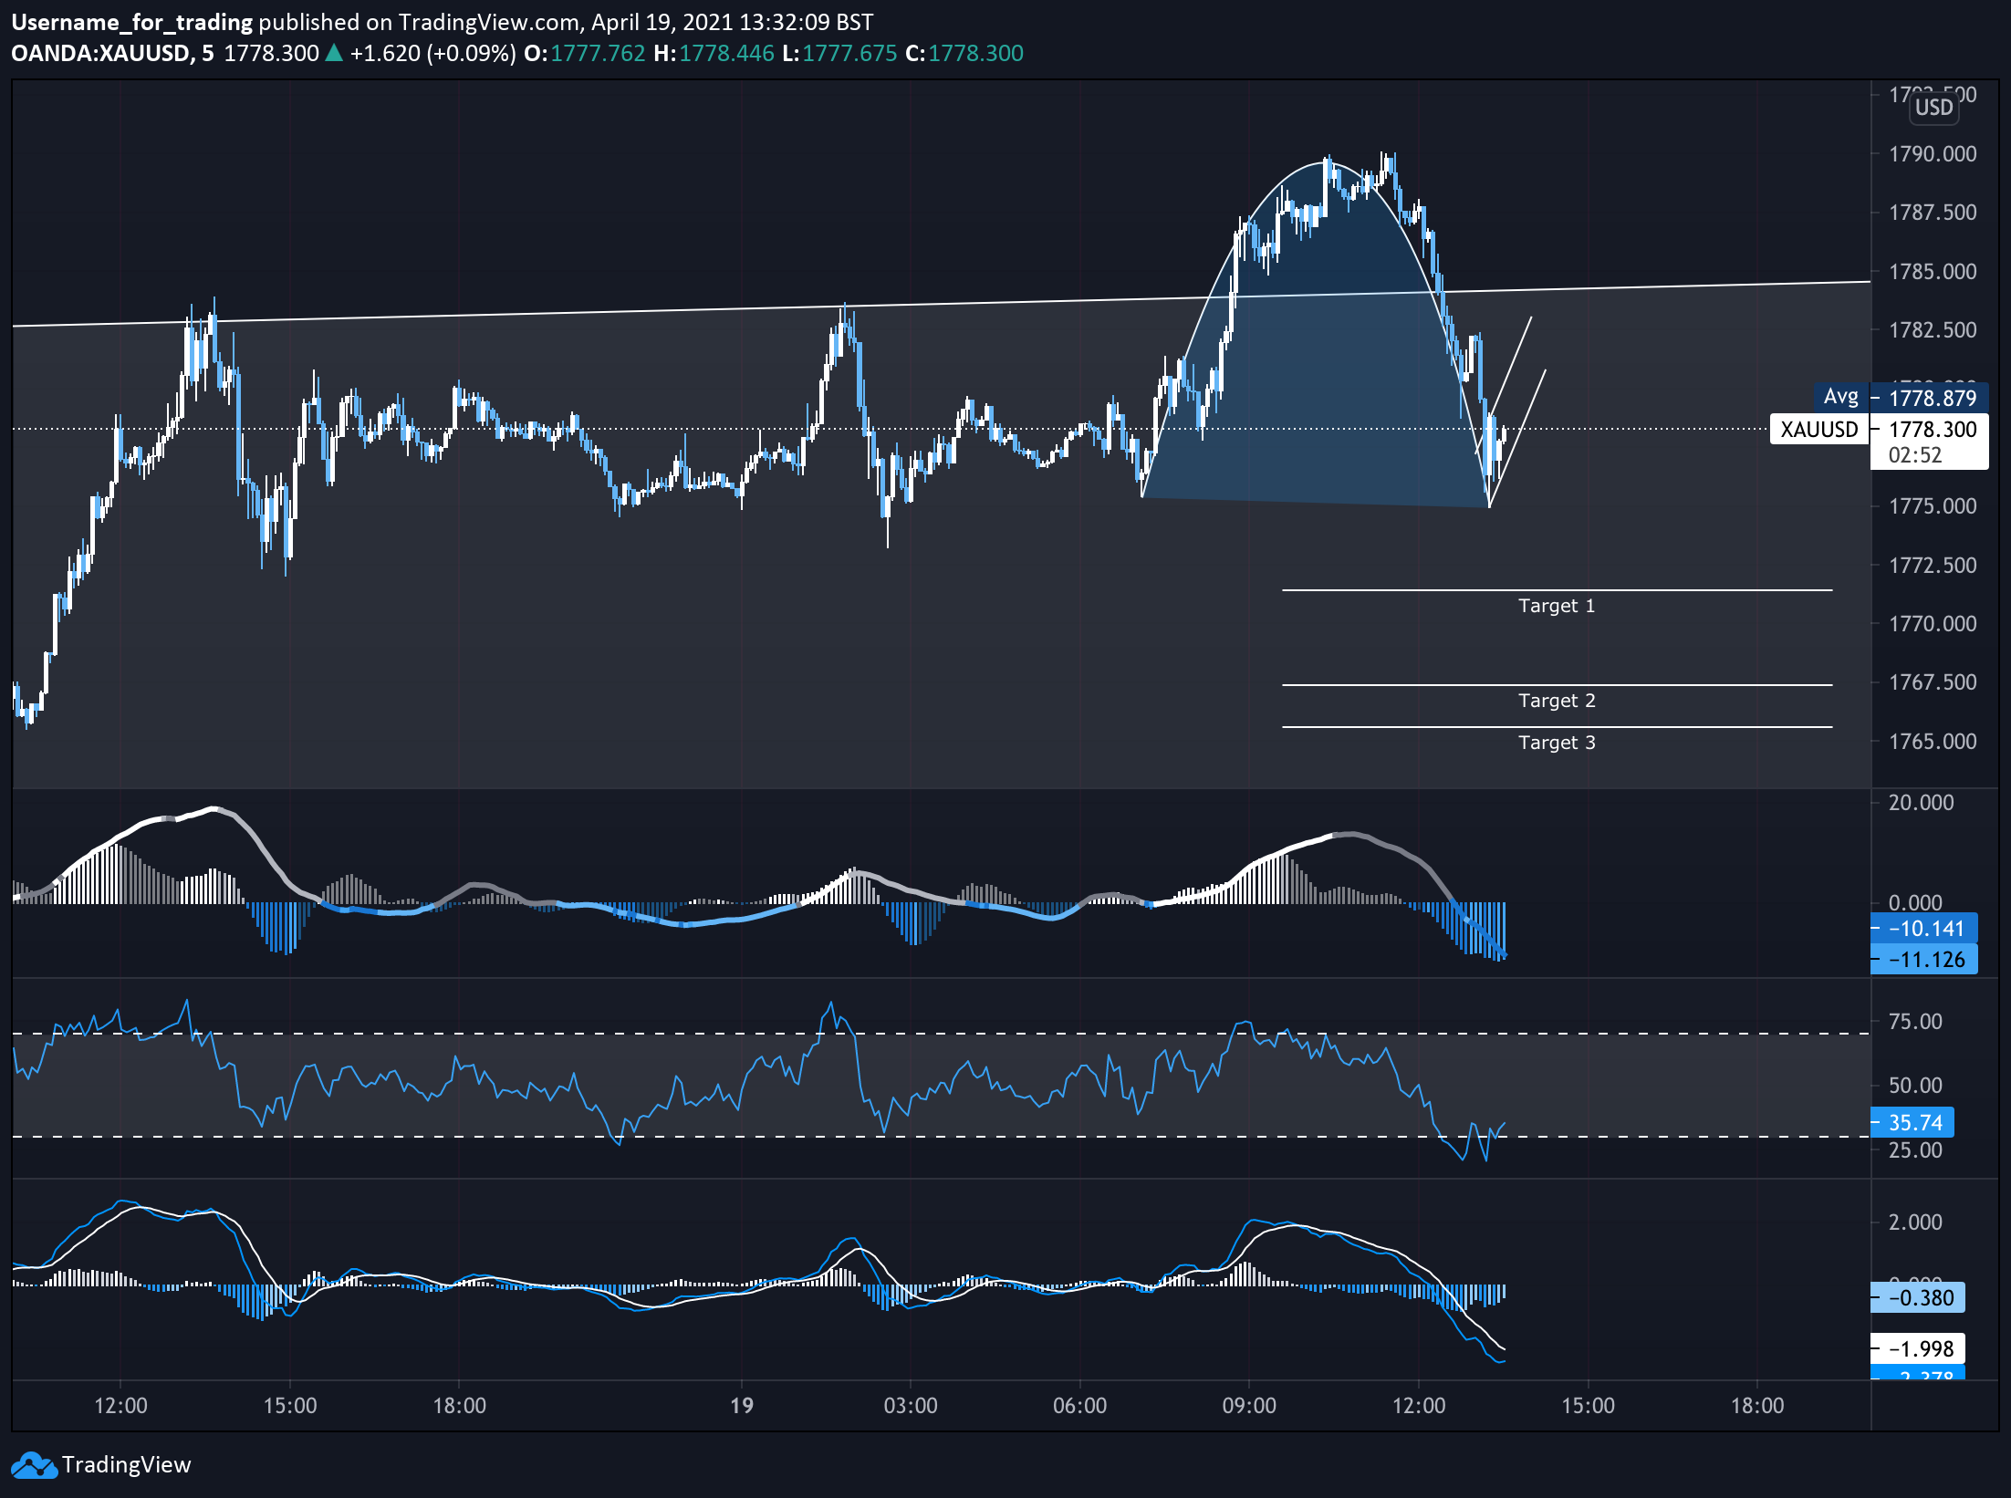Click the green up-triangle change icon
The width and height of the screenshot is (2011, 1498).
coord(334,53)
